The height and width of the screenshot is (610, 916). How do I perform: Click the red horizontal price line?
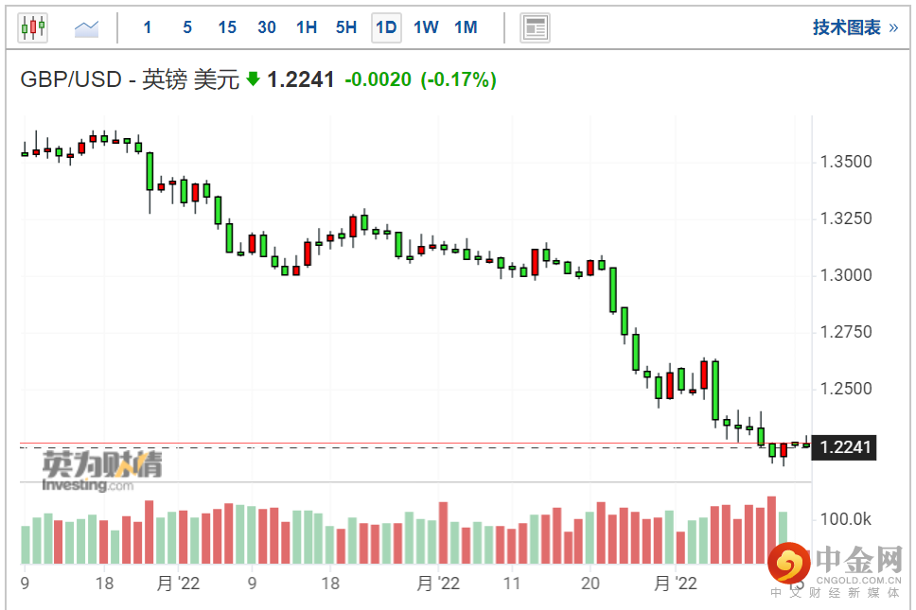[x=379, y=443]
